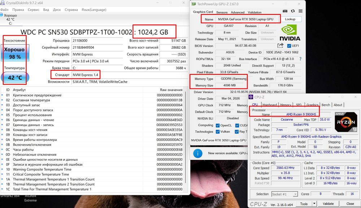Open the GPU-Z hamburger menu
Image resolution: width=361 pixels, height=208 pixels.
[x=300, y=11]
